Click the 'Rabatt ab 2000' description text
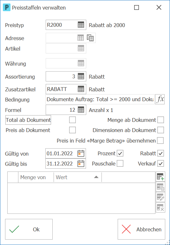Screen dimensions: 170x245 tap(107, 25)
